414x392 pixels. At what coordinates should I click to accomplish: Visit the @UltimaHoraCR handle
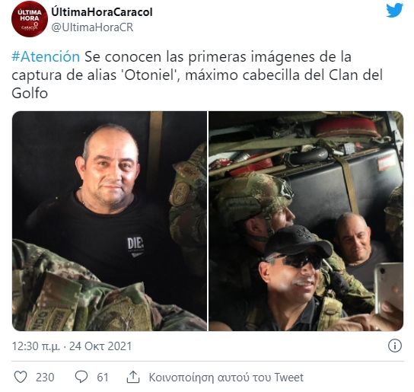coord(92,27)
